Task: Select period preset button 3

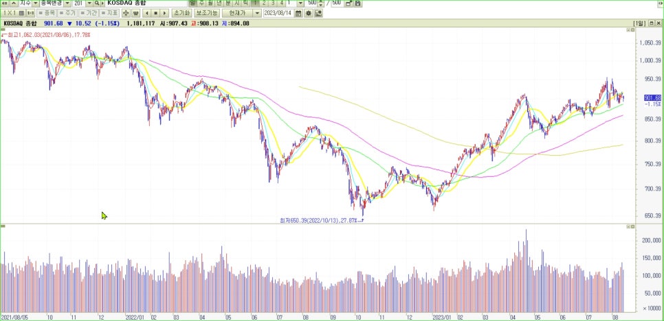Action: click(x=273, y=3)
